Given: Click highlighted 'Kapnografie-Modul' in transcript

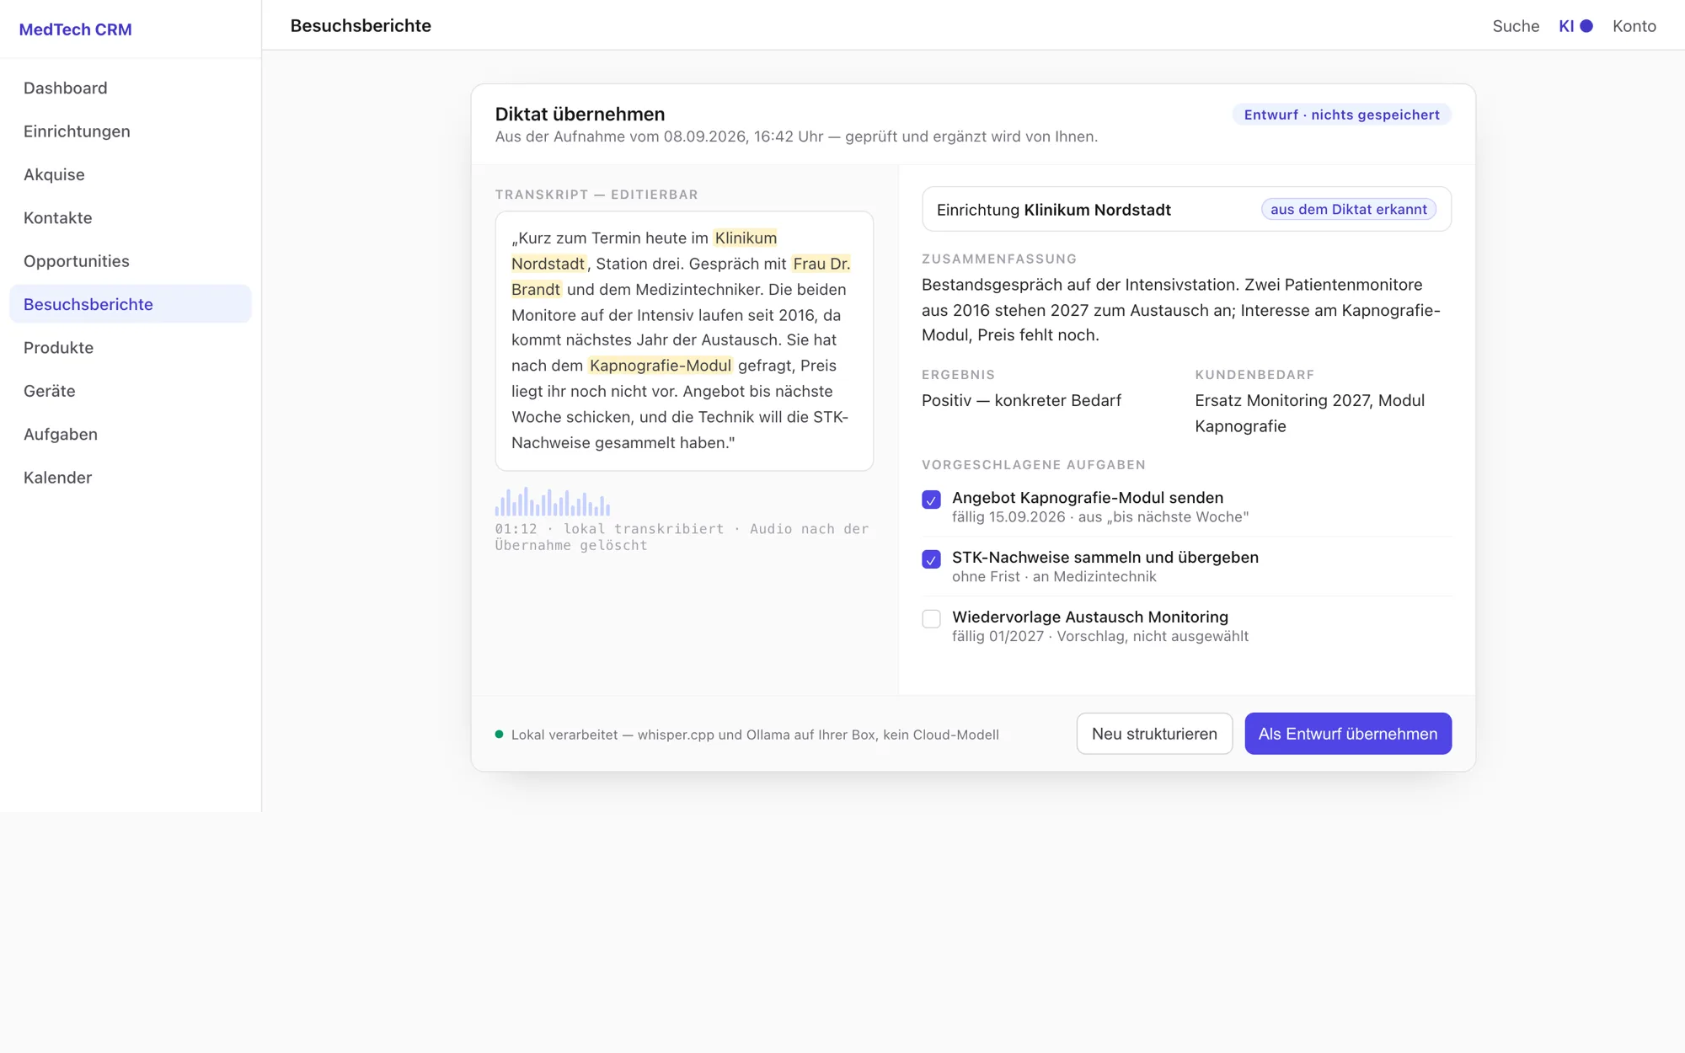Looking at the screenshot, I should click(660, 366).
